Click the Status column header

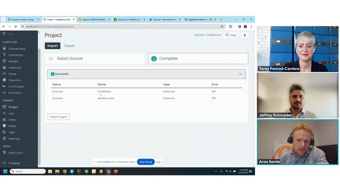pos(56,84)
